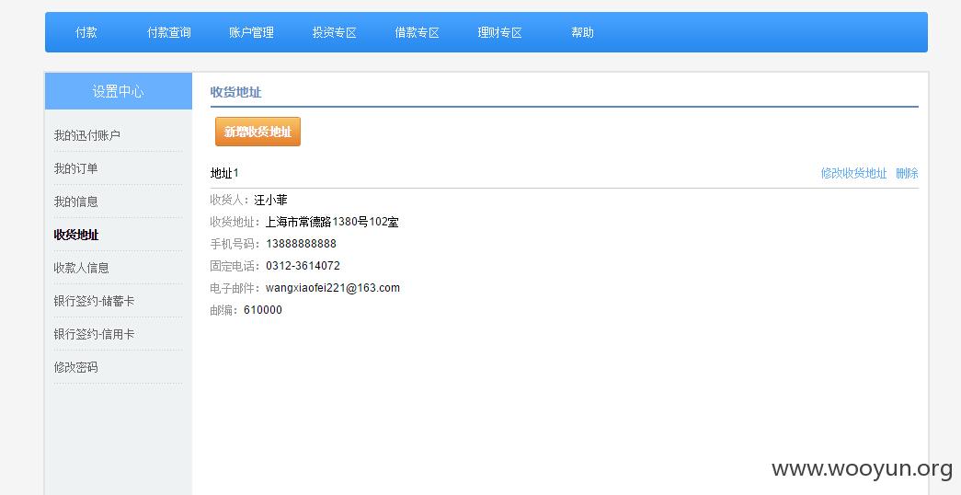Image resolution: width=961 pixels, height=495 pixels.
Task: Click the 删除 link for 地址1
Action: click(x=907, y=173)
